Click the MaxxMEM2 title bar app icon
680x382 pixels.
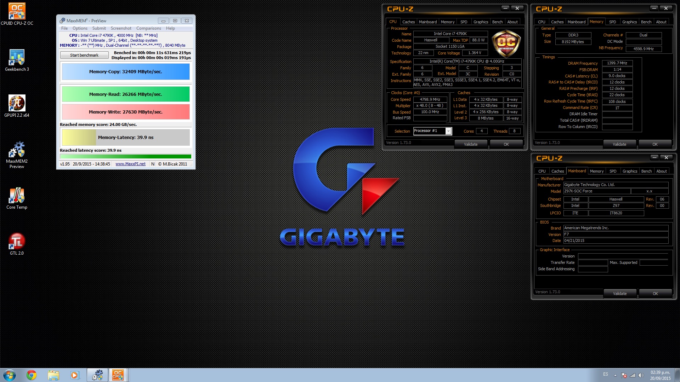[62, 21]
